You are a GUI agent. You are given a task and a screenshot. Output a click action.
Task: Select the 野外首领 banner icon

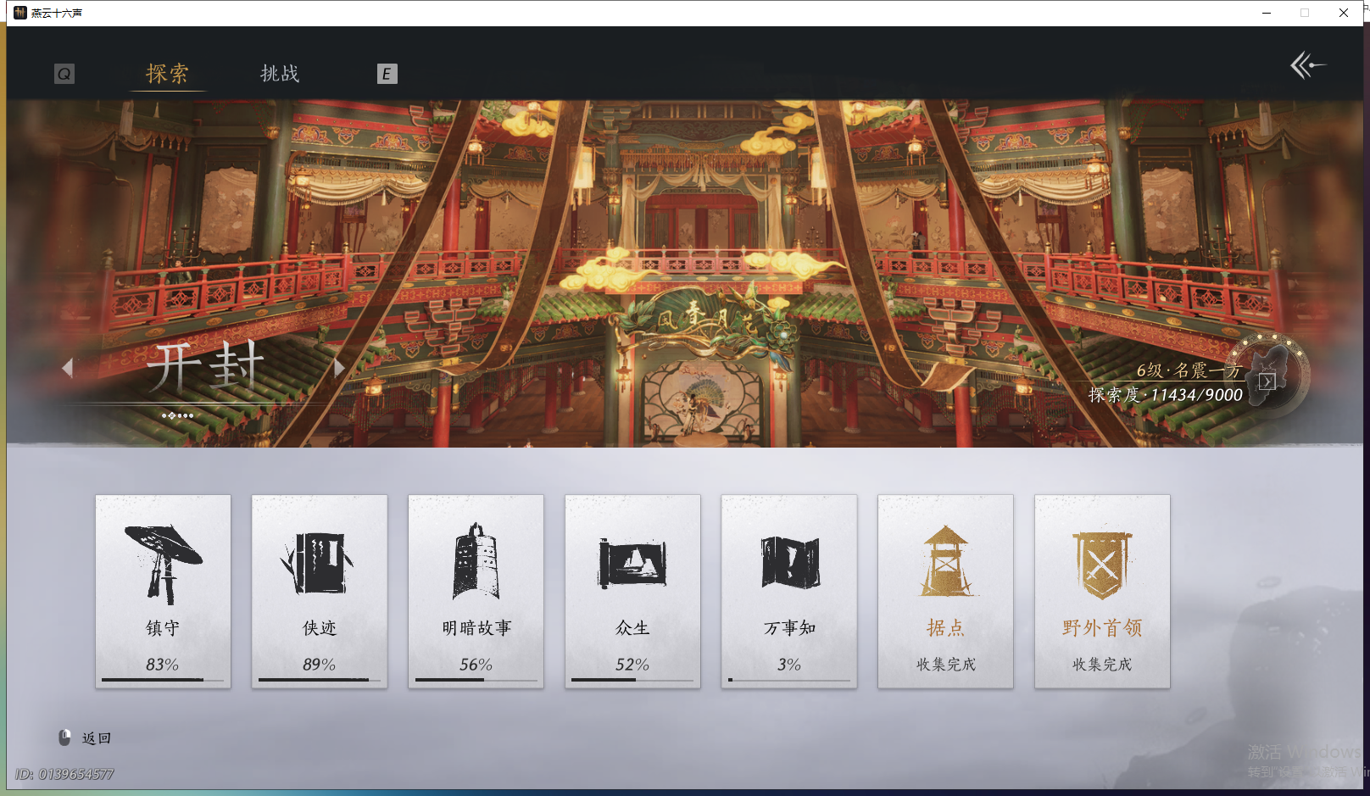pos(1102,559)
